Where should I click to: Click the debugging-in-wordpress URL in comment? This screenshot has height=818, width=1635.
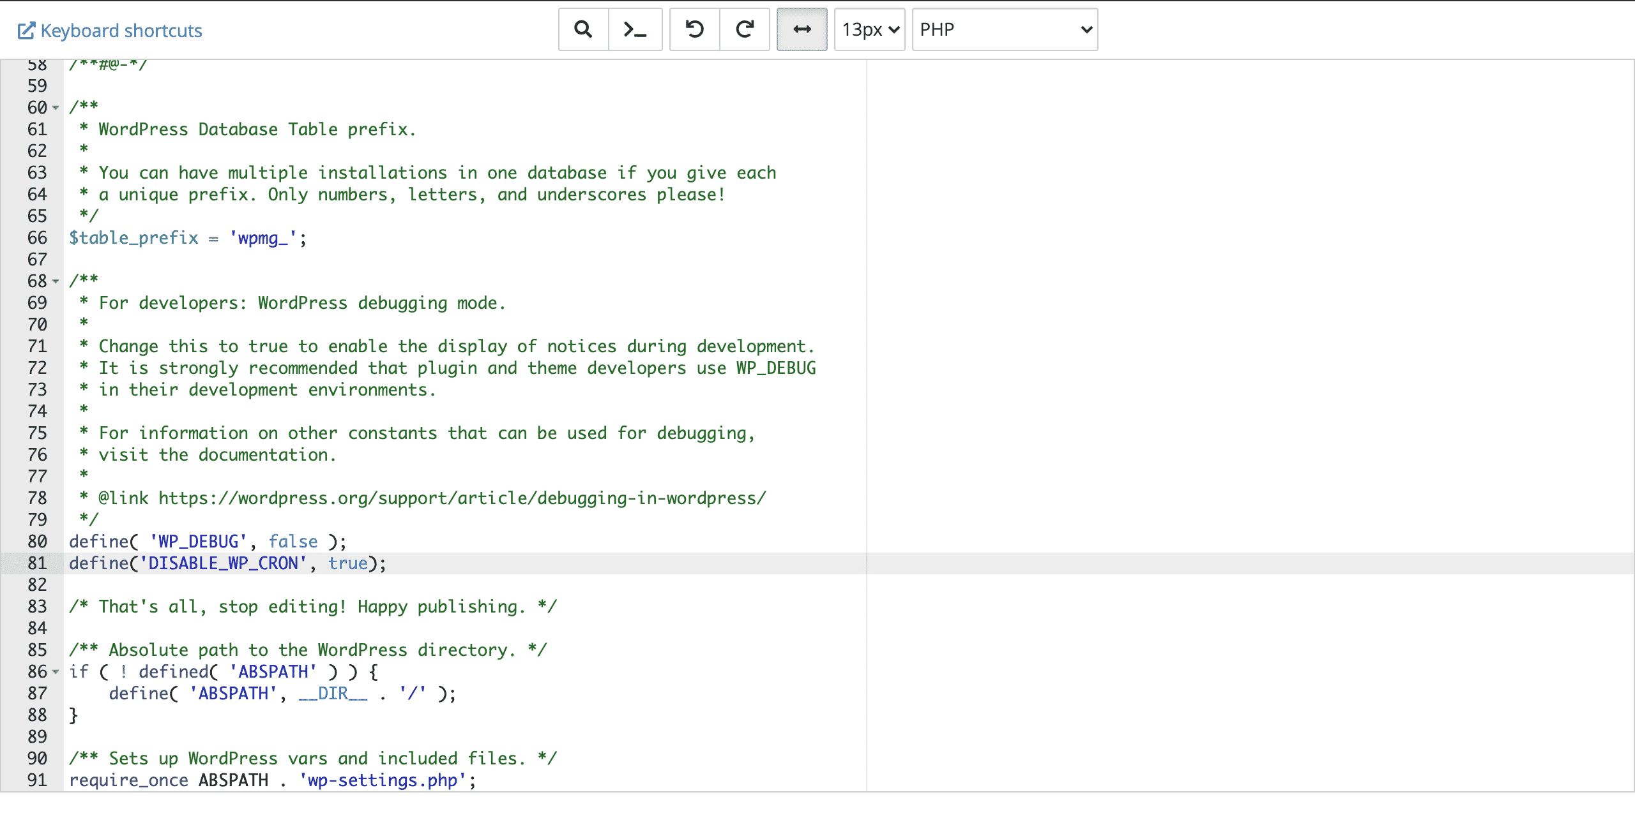[x=462, y=498]
